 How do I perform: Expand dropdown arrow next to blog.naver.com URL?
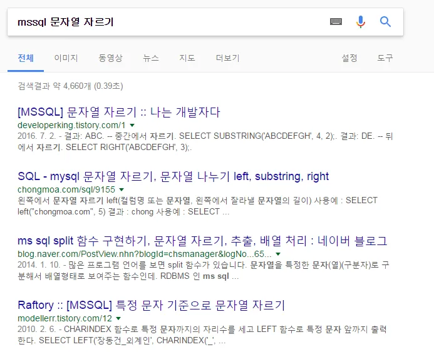click(278, 254)
